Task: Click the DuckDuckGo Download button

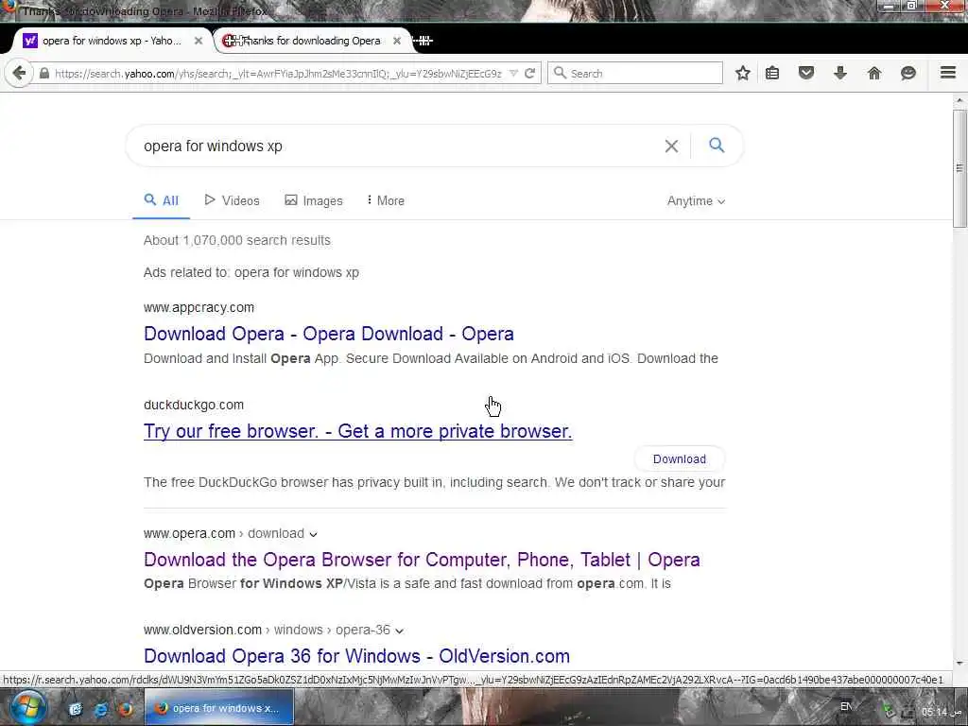Action: (x=679, y=459)
